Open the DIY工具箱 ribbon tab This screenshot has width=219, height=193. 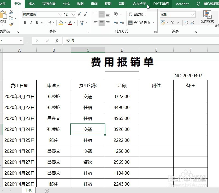[x=161, y=4]
